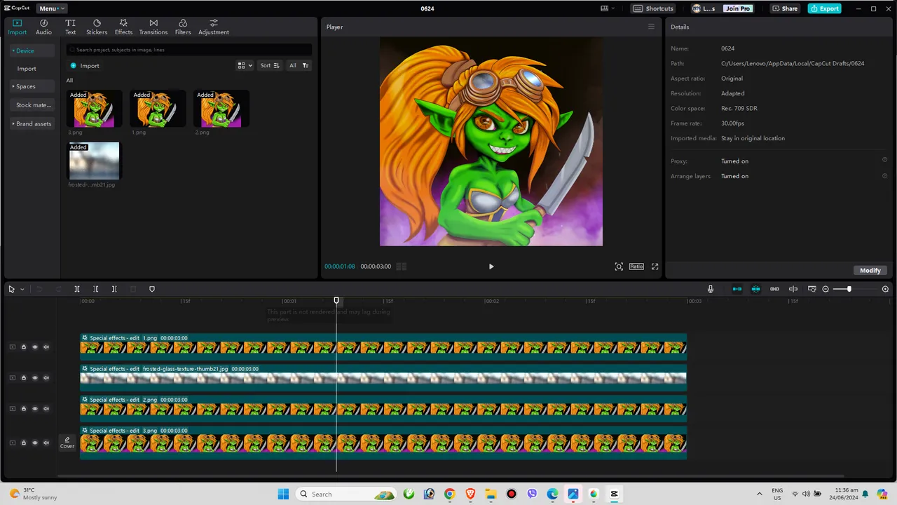The image size is (897, 505).
Task: Click the Share button
Action: (785, 8)
